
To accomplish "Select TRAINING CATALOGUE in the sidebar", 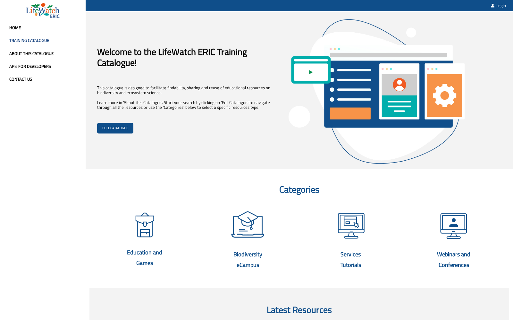I will [x=29, y=41].
